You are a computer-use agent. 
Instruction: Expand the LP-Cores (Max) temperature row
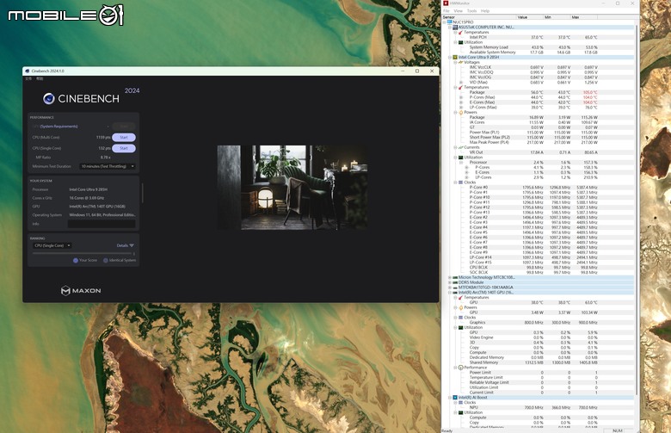point(461,108)
